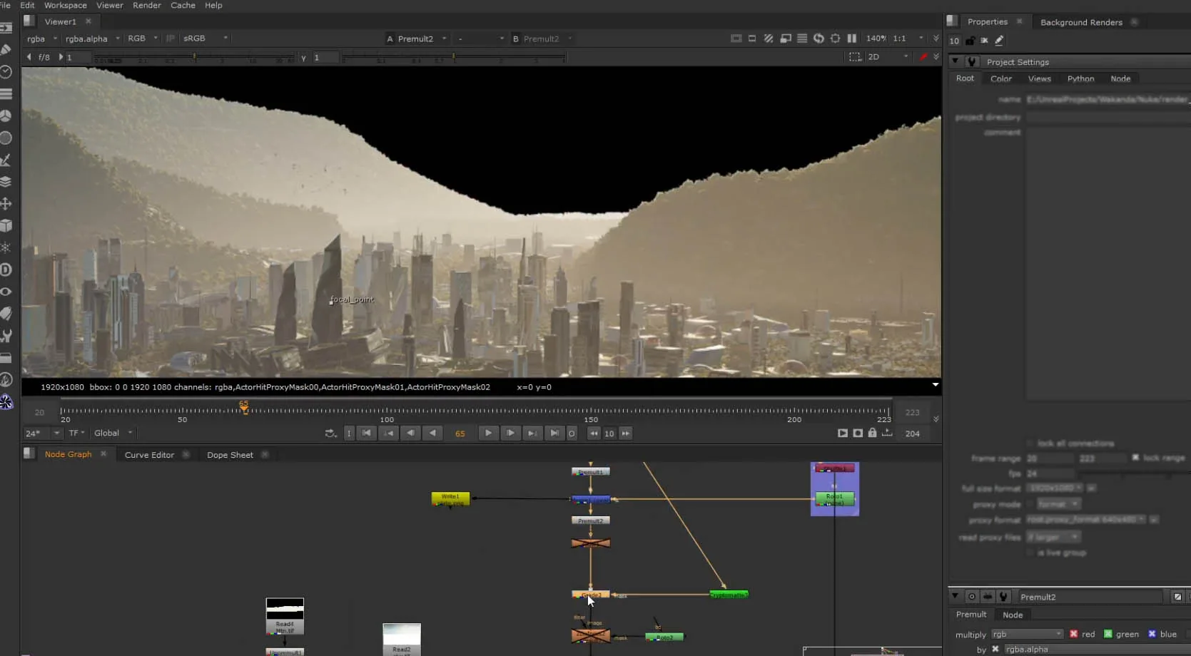The width and height of the screenshot is (1191, 656).
Task: Open the Edit menu
Action: (27, 5)
